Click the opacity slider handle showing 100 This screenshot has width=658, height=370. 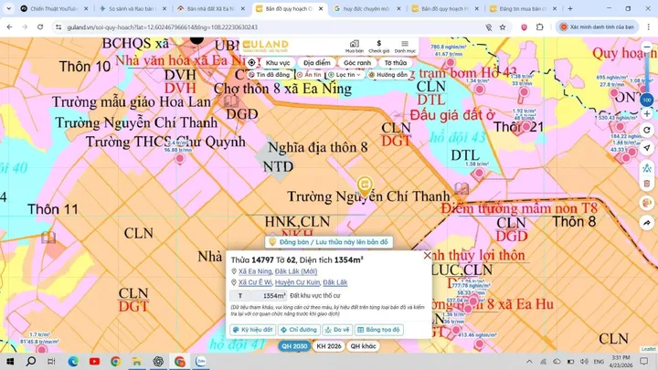pyautogui.click(x=647, y=100)
